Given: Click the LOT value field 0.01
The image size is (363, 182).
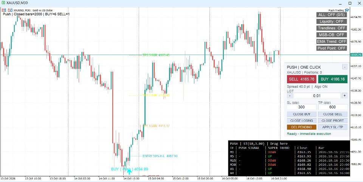Looking at the screenshot, I should pyautogui.click(x=317, y=96).
